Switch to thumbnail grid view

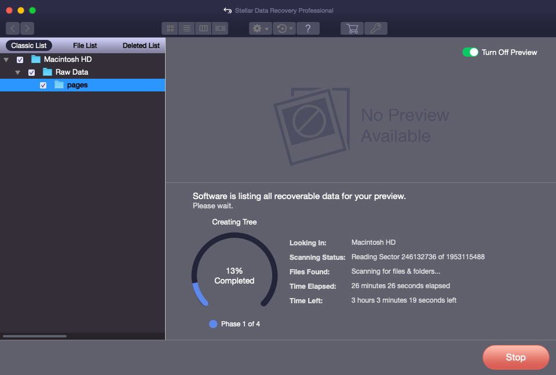click(170, 28)
